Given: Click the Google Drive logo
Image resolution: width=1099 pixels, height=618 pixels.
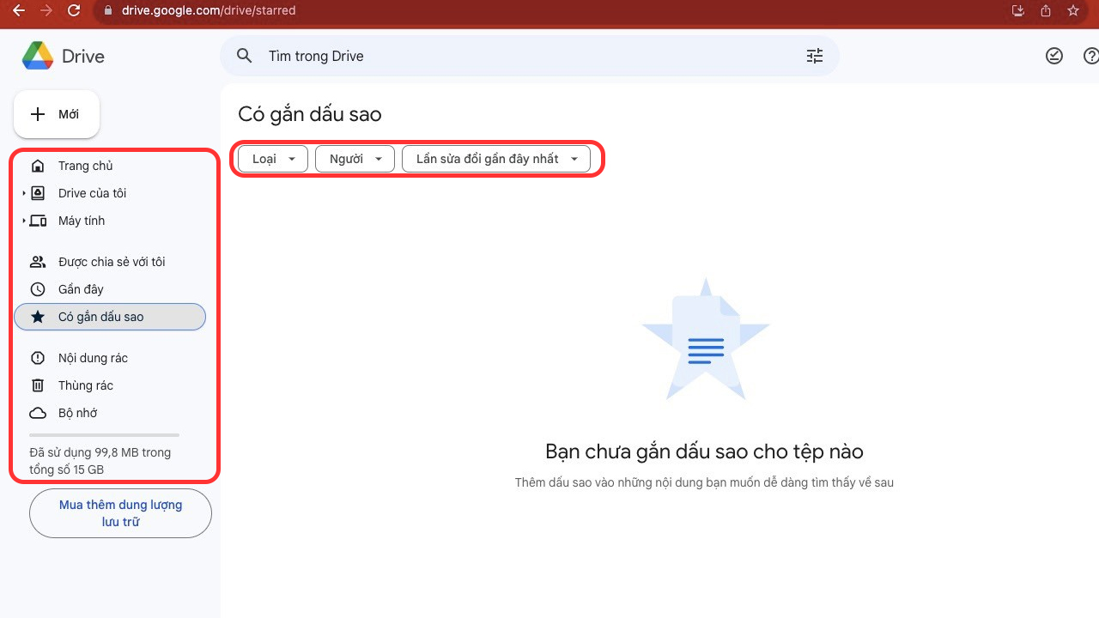Looking at the screenshot, I should [38, 57].
